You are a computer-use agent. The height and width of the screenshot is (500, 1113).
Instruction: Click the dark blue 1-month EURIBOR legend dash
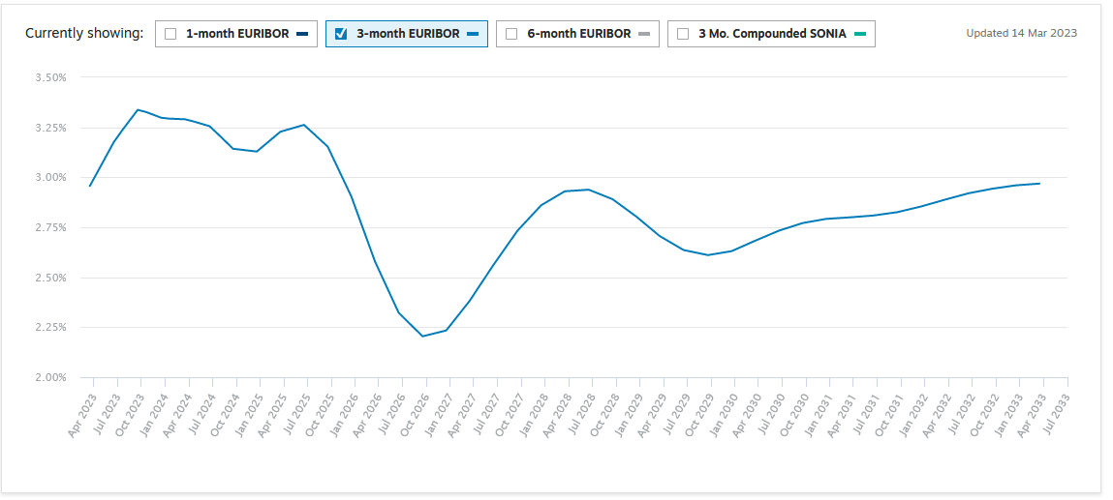pyautogui.click(x=302, y=34)
